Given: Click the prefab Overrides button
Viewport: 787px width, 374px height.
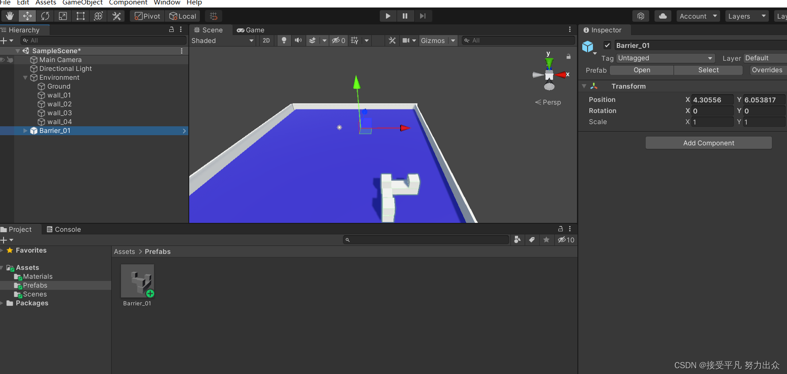Looking at the screenshot, I should [x=767, y=70].
